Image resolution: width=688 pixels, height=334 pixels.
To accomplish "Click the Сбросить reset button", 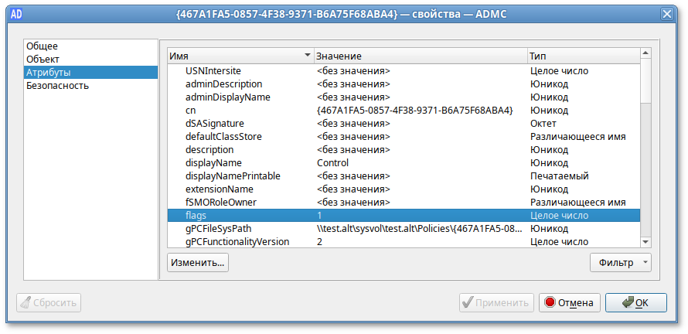I will [x=49, y=303].
